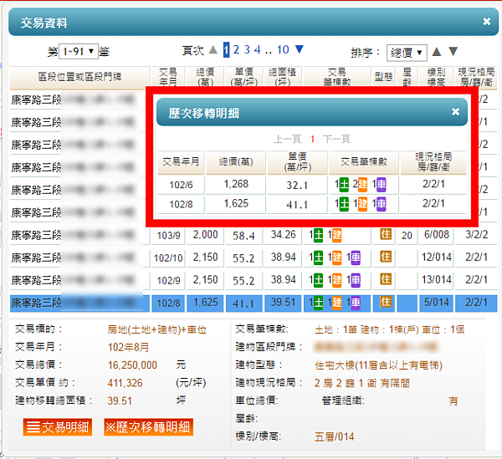Click 102/8 date cell in popup

181,204
